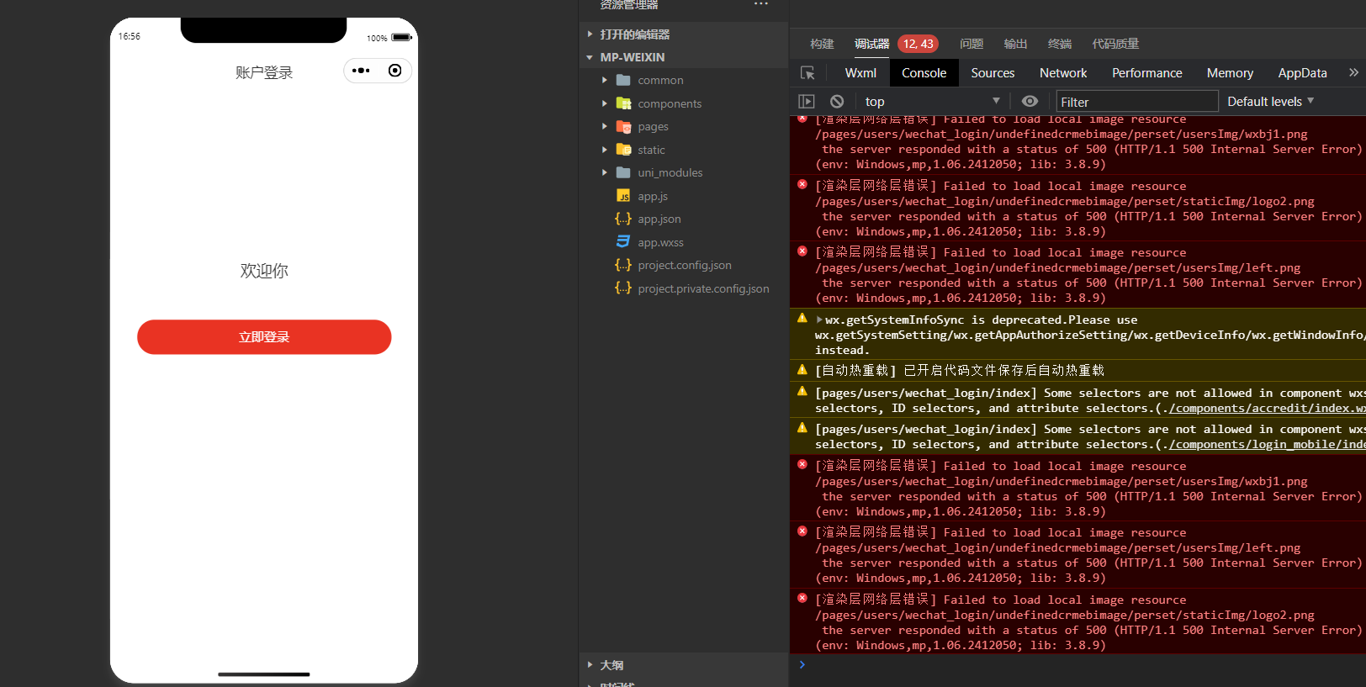Click the console prompt input line
Viewport: 1366px width, 687px height.
1078,665
